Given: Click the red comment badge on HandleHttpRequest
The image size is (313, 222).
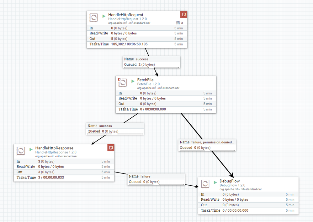Looking at the screenshot, I should pyautogui.click(x=184, y=14).
